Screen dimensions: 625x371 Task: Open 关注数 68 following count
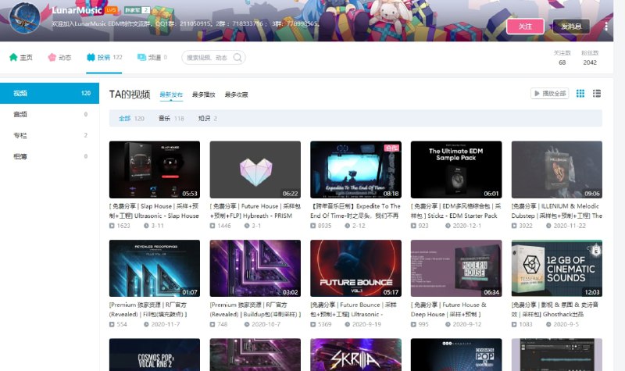click(x=562, y=58)
